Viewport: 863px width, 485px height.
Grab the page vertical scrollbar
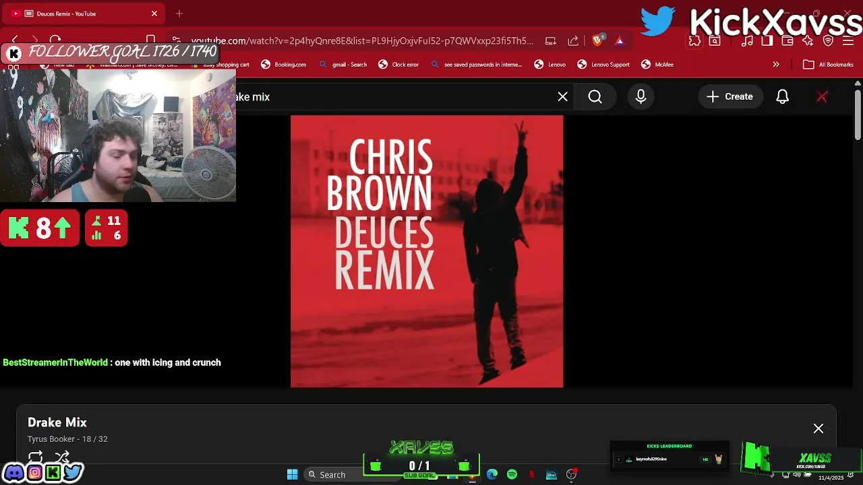tap(858, 115)
